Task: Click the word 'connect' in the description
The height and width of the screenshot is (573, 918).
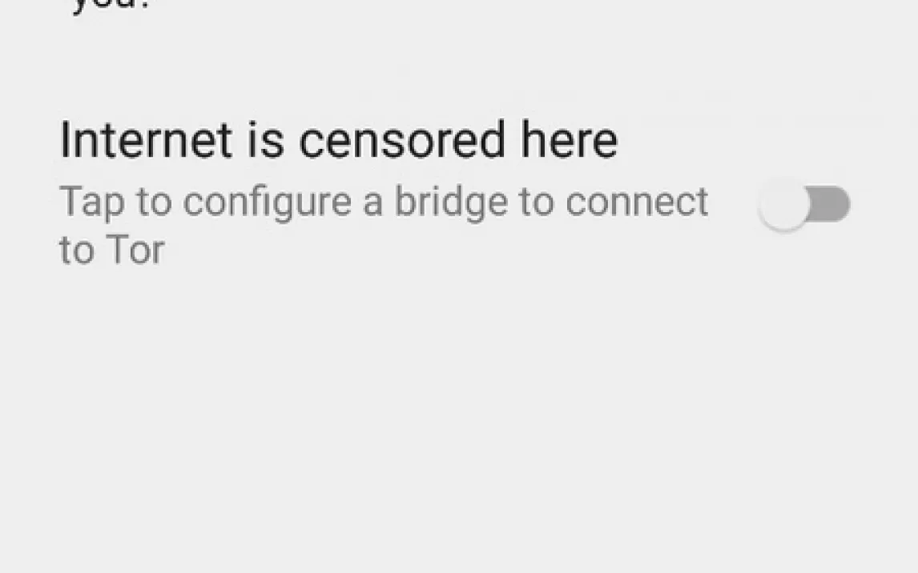Action: [x=638, y=202]
